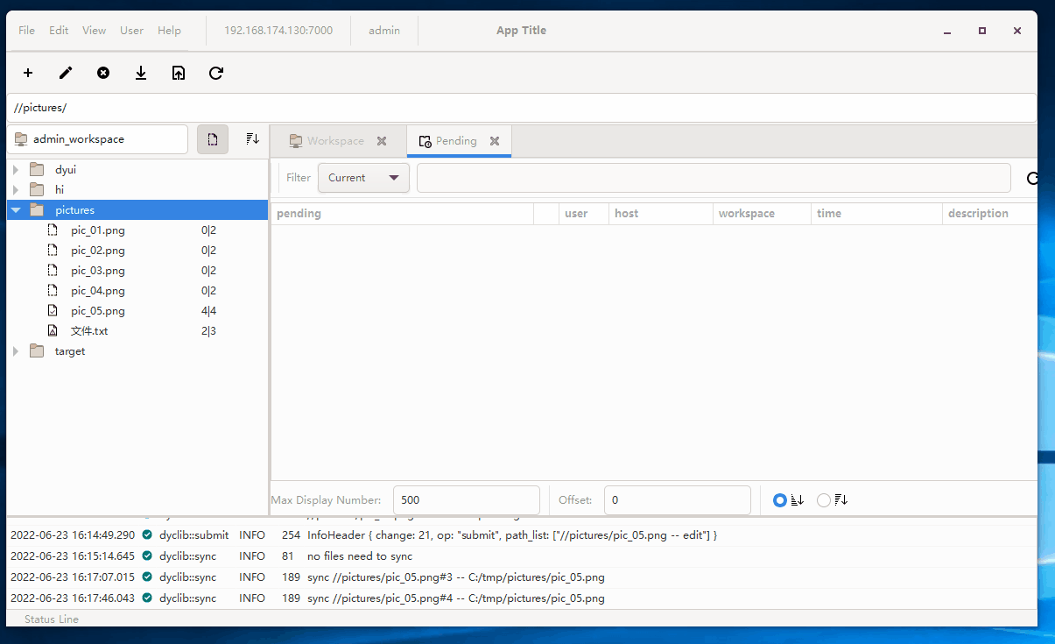1055x644 pixels.
Task: Click the Max Display Number input field
Action: point(466,500)
